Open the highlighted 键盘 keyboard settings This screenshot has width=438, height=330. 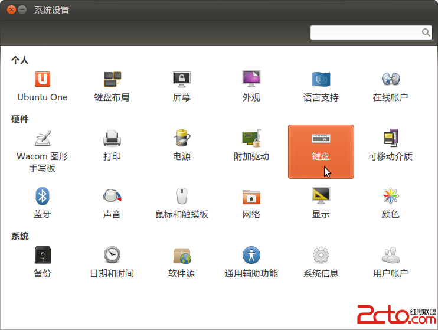(321, 152)
